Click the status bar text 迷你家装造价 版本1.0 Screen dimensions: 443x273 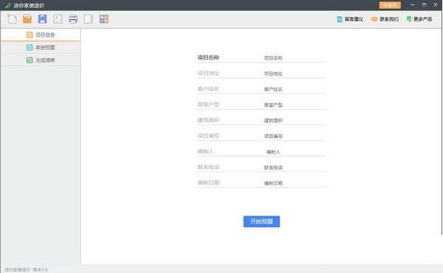click(x=26, y=269)
